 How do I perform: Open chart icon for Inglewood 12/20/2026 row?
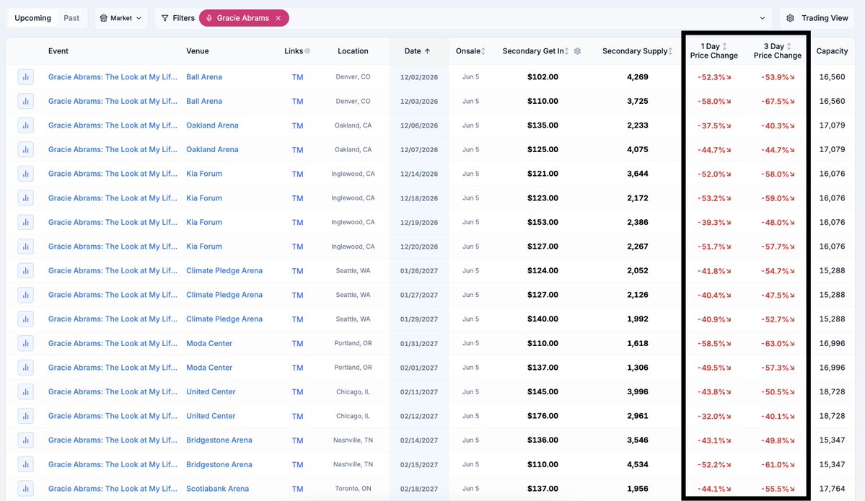[x=25, y=247]
